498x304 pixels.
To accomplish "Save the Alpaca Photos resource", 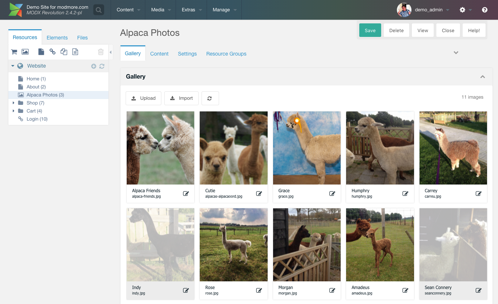I will pos(370,30).
